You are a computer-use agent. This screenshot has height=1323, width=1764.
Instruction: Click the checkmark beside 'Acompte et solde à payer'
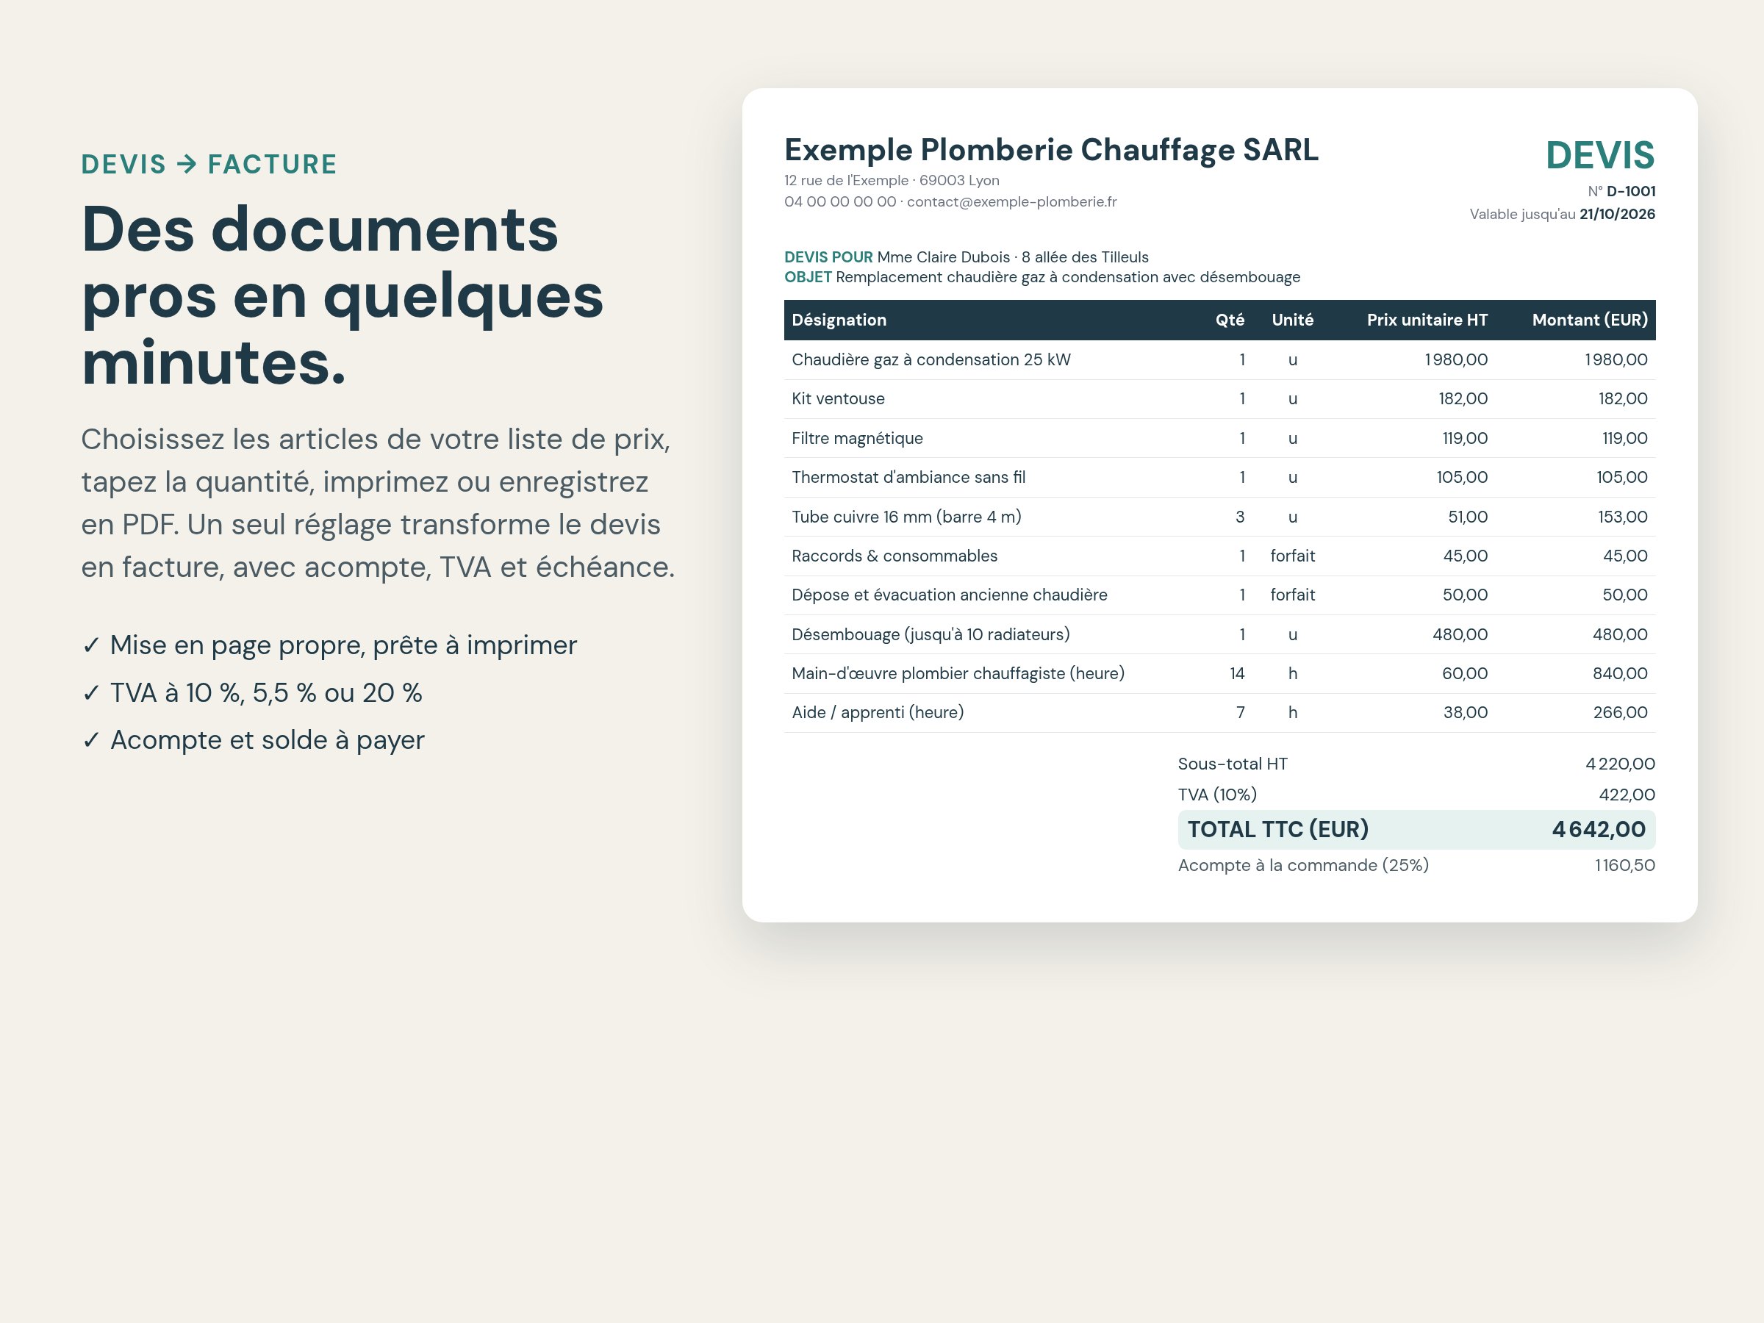pos(91,740)
